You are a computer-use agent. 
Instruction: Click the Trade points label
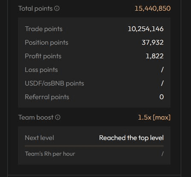tap(44, 29)
